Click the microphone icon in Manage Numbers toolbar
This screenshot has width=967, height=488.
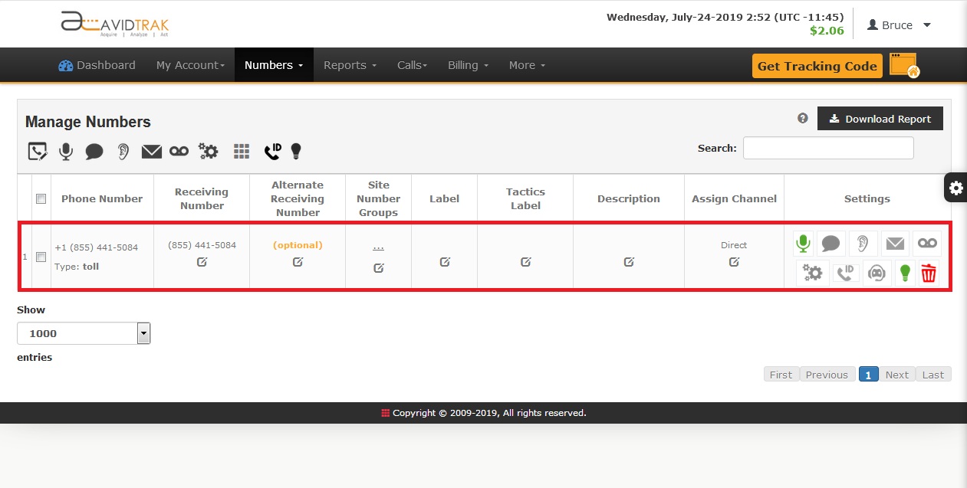[66, 151]
